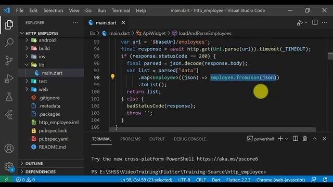
Task: Open the Run menu
Action: pyautogui.click(x=101, y=10)
